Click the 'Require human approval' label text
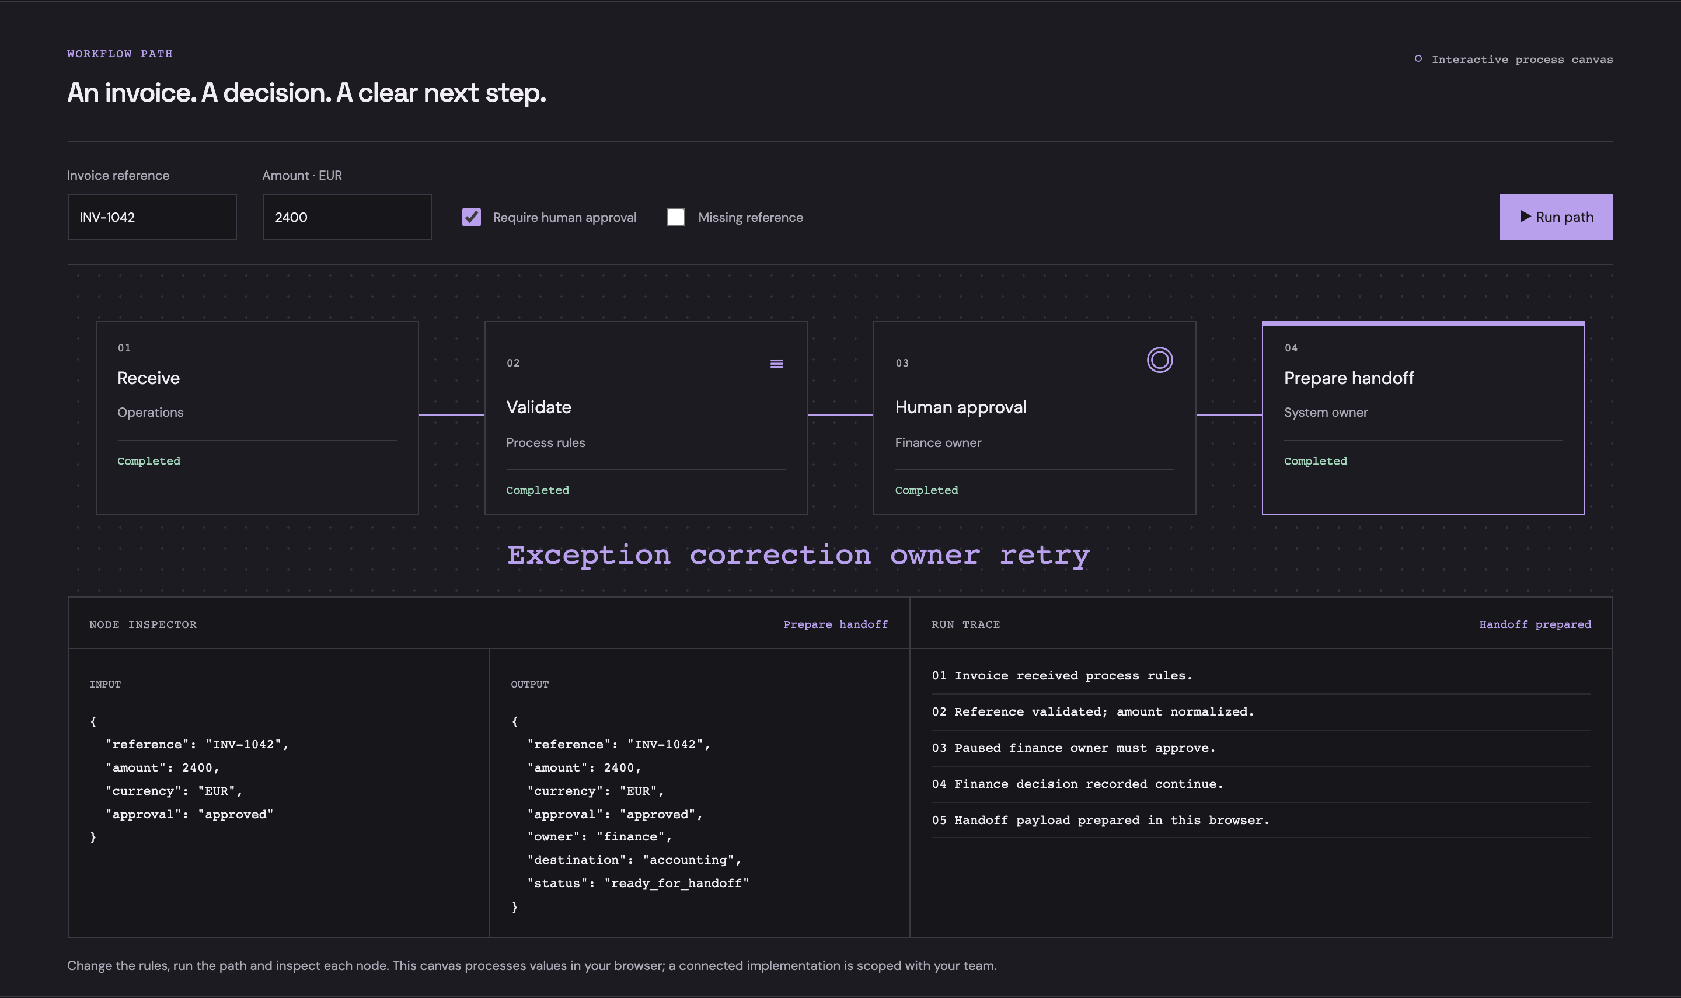This screenshot has width=1681, height=998. pyautogui.click(x=564, y=217)
